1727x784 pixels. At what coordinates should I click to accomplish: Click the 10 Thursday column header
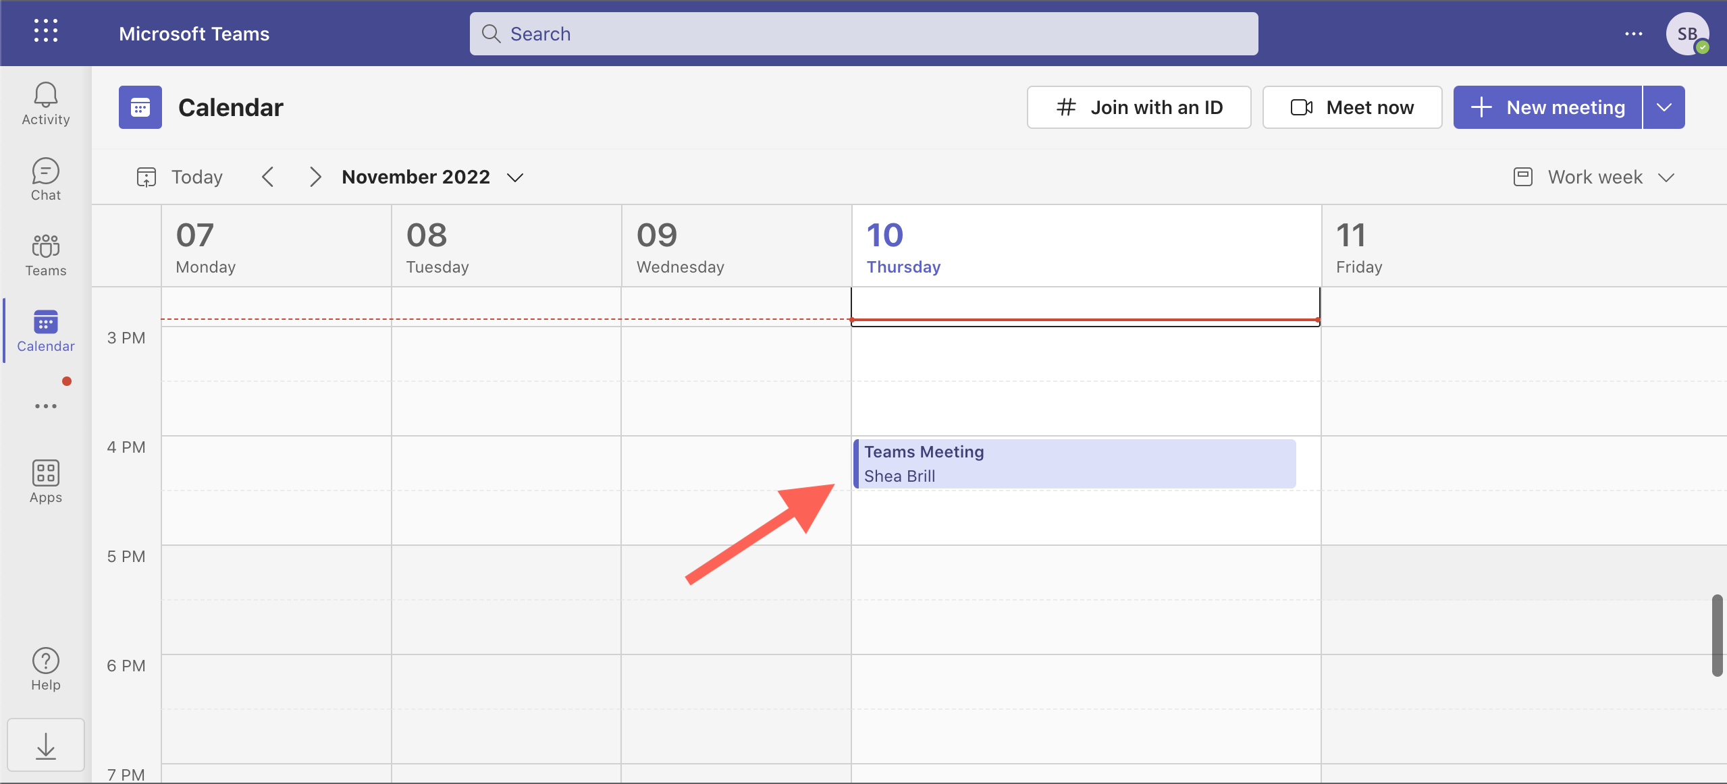(1086, 246)
